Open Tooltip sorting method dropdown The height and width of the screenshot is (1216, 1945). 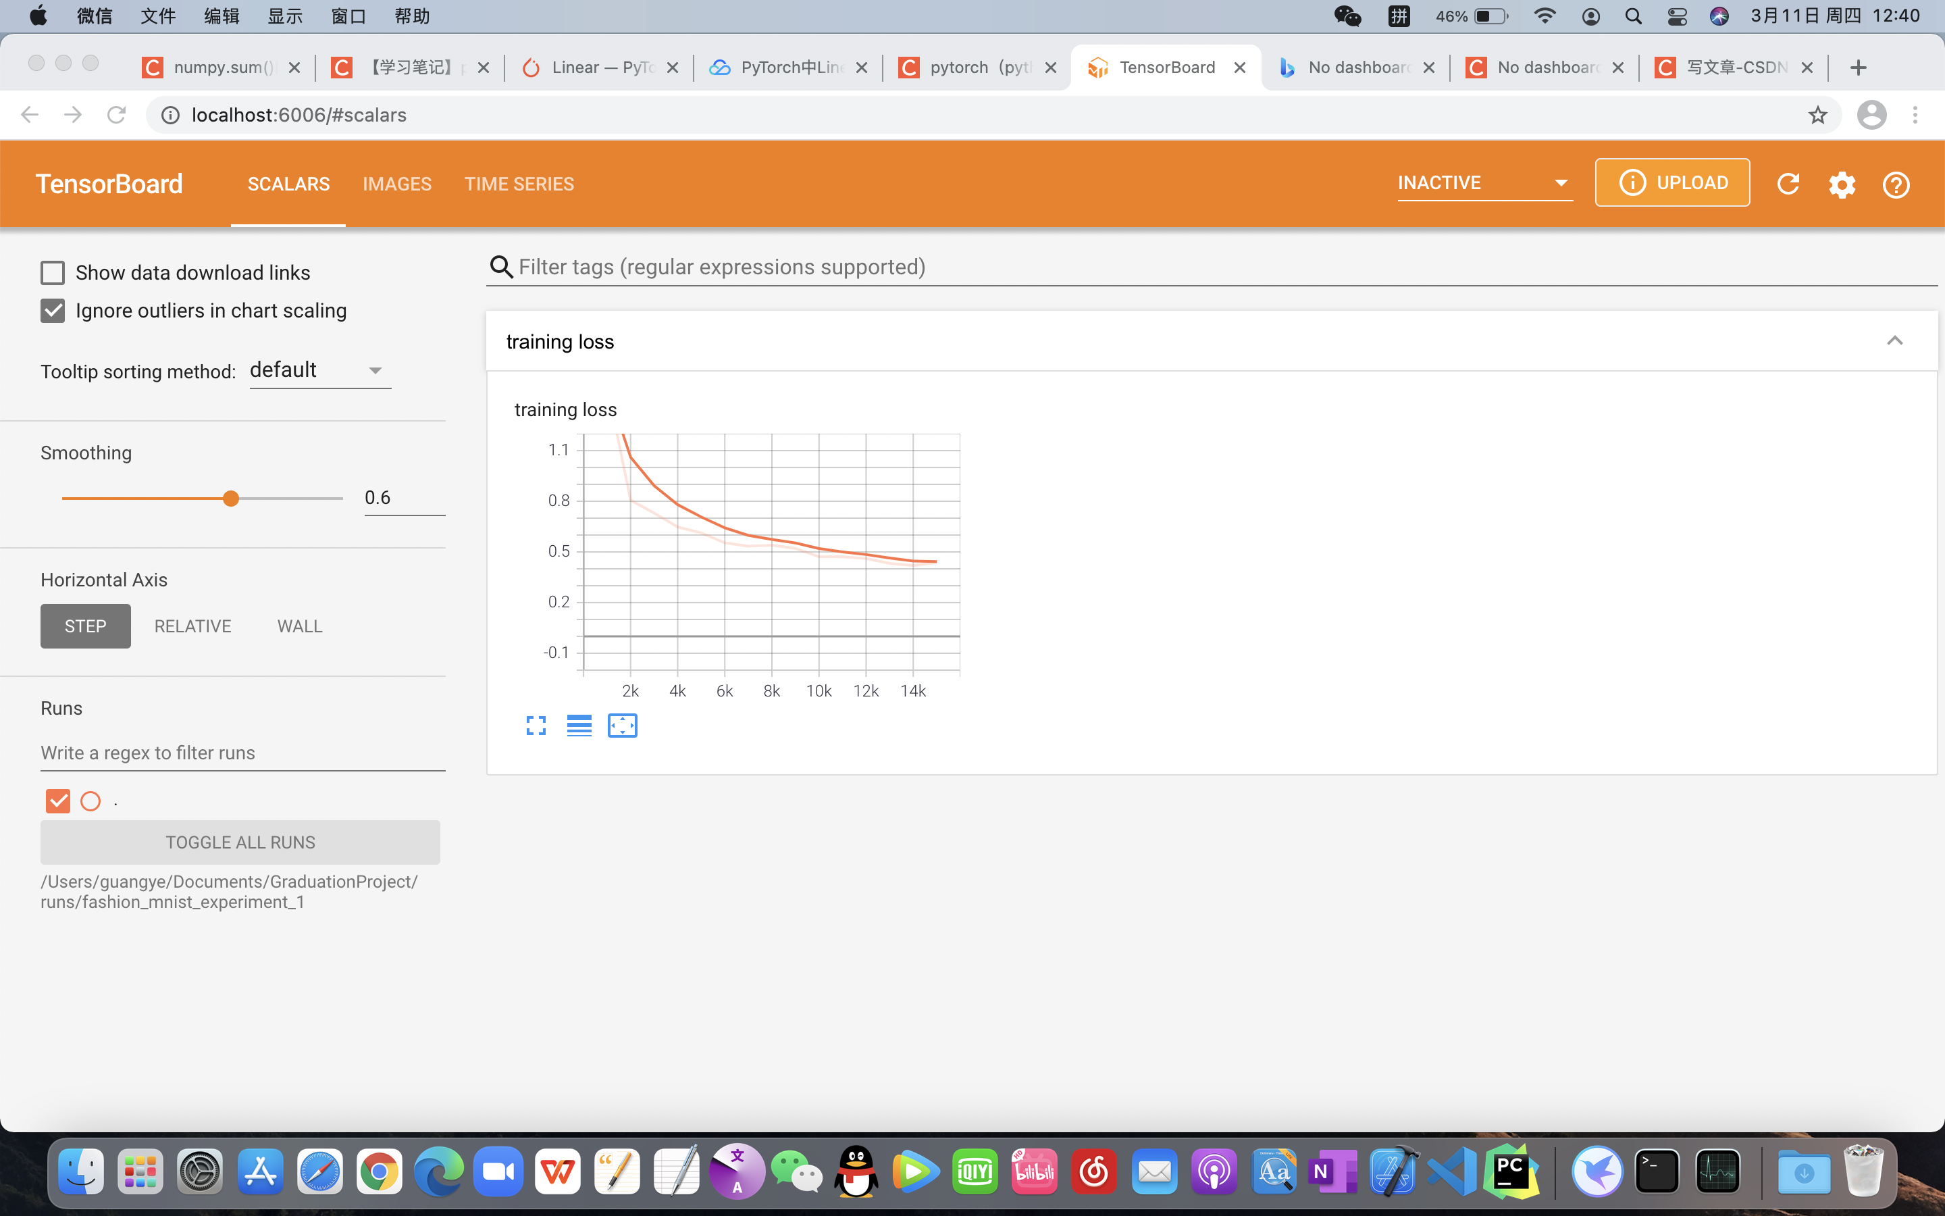click(x=319, y=370)
